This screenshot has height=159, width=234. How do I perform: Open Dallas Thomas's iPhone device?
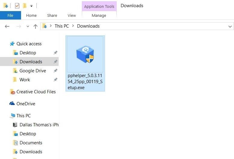39,125
